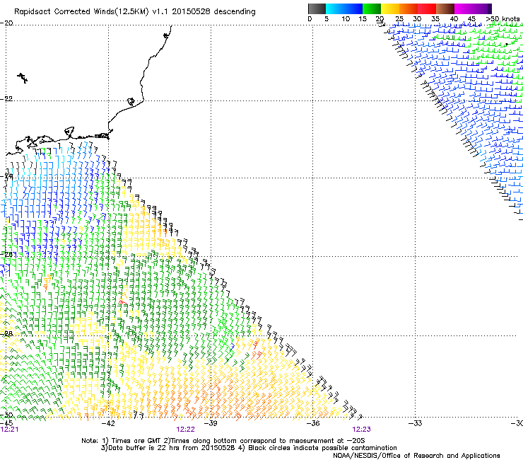Click the -45 longitude axis label
Screen dimensions: 523x460
coord(6,423)
